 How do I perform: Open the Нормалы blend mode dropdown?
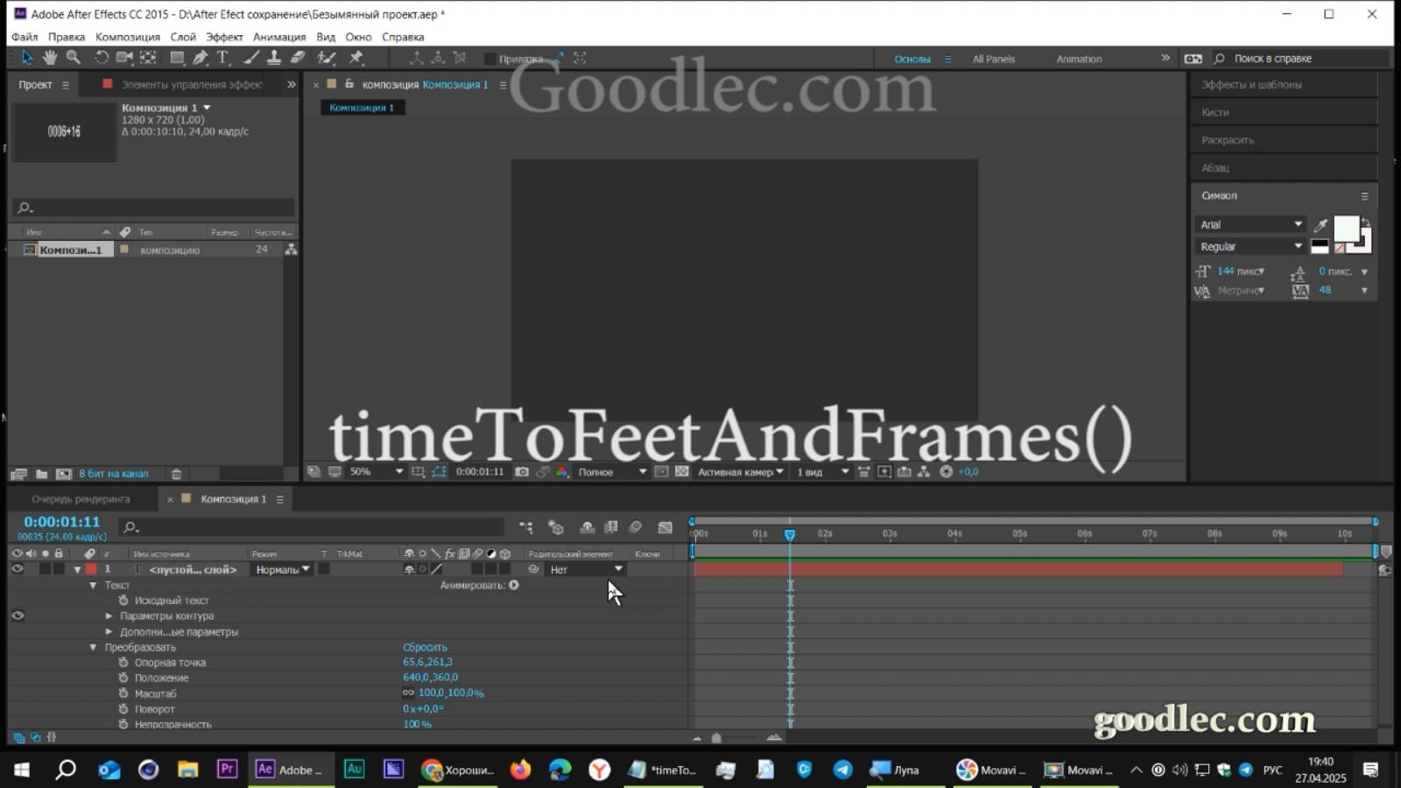(280, 569)
